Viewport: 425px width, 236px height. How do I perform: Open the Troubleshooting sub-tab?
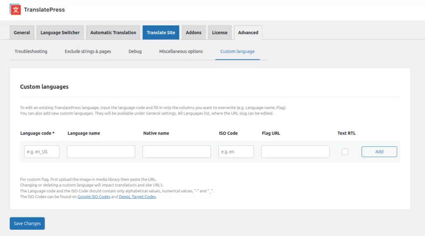coord(31,51)
